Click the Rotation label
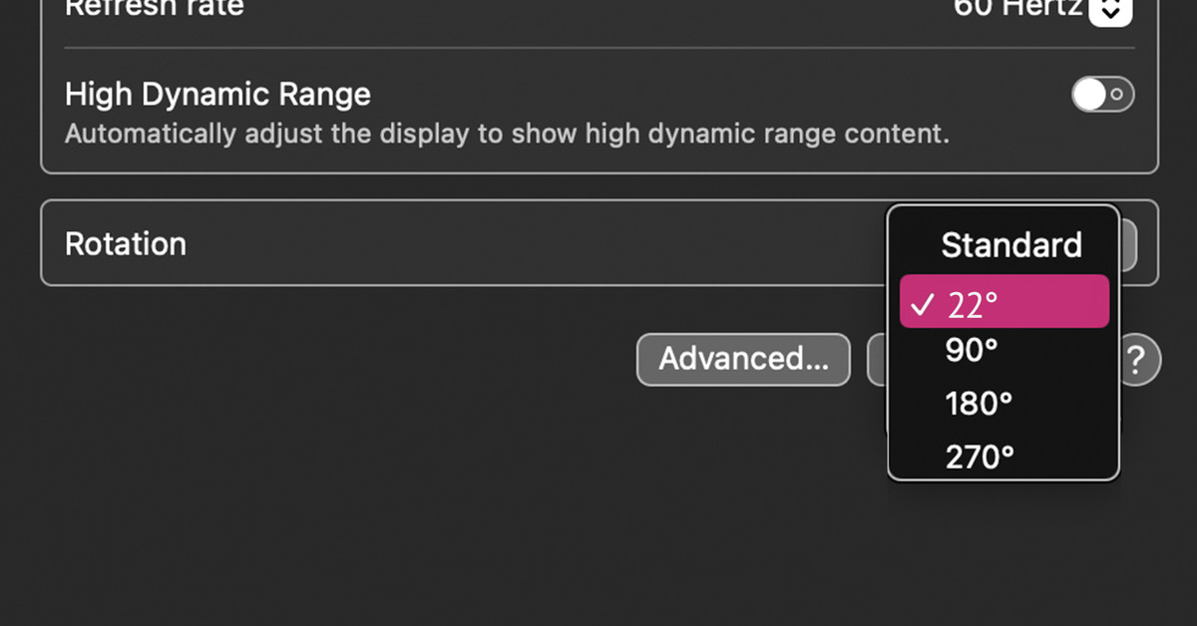1197x626 pixels. pyautogui.click(x=126, y=244)
